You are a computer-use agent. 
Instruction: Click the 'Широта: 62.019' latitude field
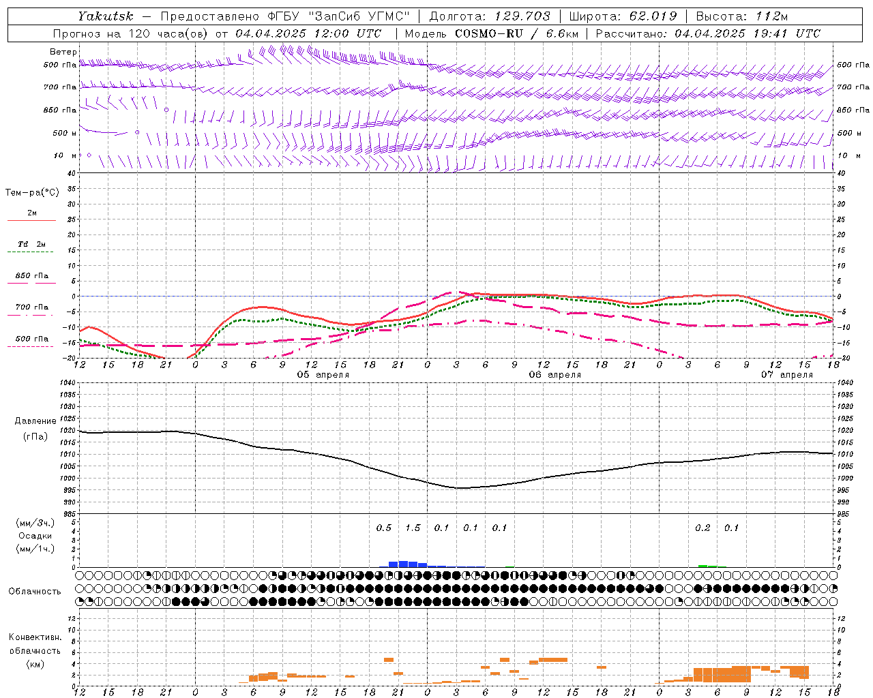coord(623,16)
